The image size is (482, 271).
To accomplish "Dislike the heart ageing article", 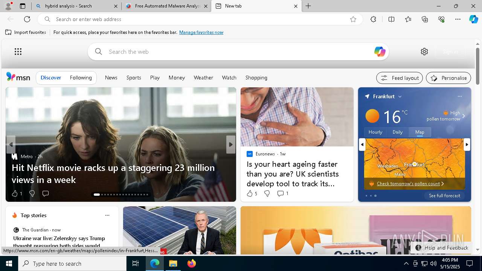I will pyautogui.click(x=267, y=193).
